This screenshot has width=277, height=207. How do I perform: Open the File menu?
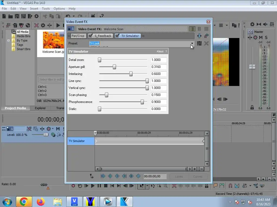pyautogui.click(x=4, y=9)
